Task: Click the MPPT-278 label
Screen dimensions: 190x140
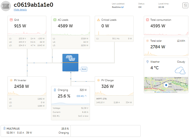Action: click(x=101, y=99)
